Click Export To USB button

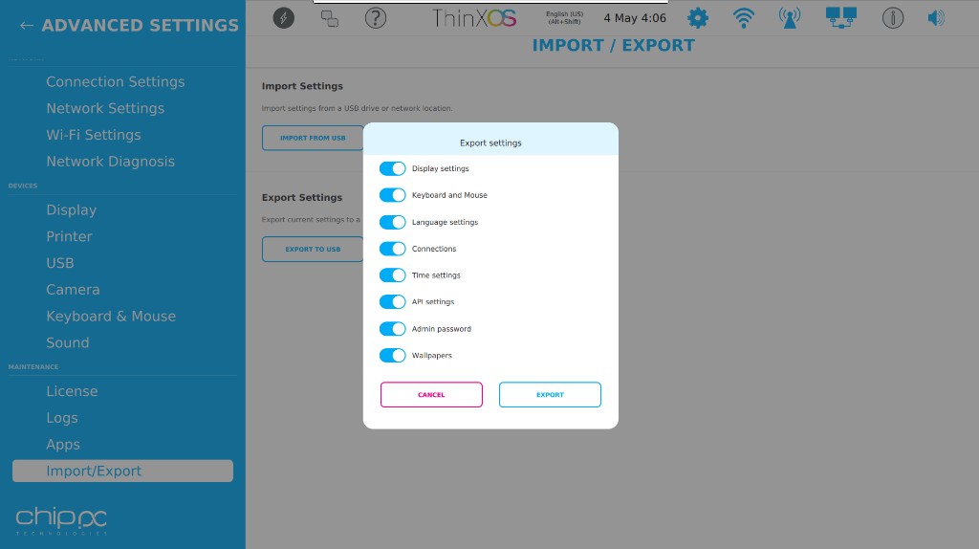(x=313, y=250)
